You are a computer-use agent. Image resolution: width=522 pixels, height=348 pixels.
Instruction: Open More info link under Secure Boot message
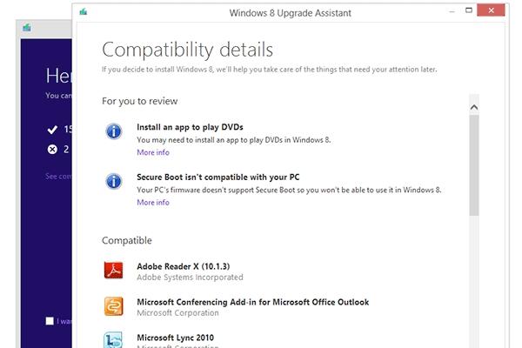pyautogui.click(x=153, y=203)
